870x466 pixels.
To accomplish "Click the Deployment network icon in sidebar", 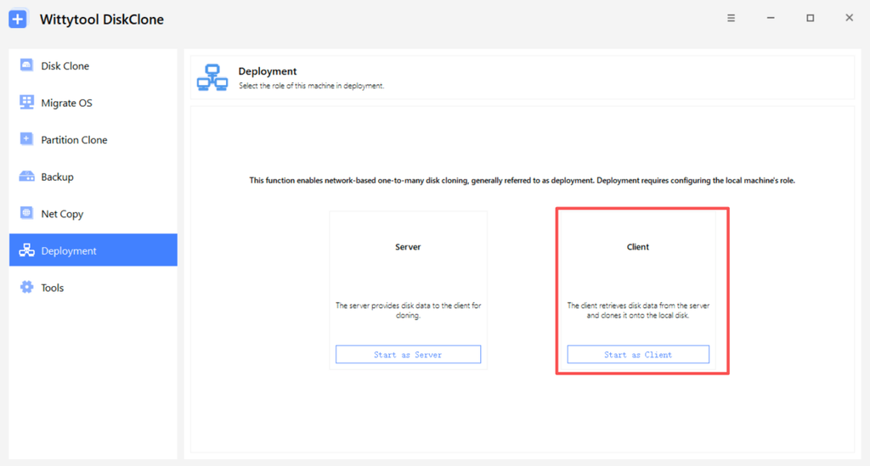I will click(x=26, y=250).
